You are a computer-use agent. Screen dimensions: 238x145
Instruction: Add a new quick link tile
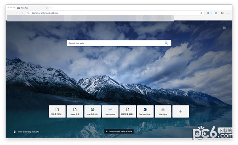(180, 111)
